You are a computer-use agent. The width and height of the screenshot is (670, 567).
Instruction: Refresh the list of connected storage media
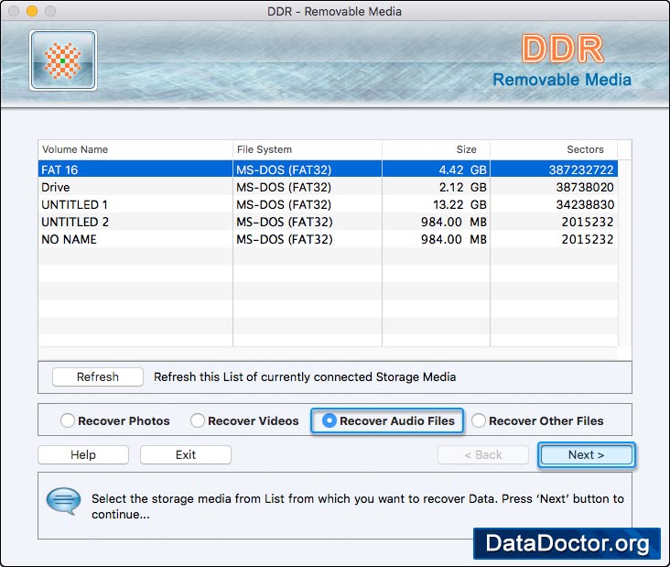[98, 376]
